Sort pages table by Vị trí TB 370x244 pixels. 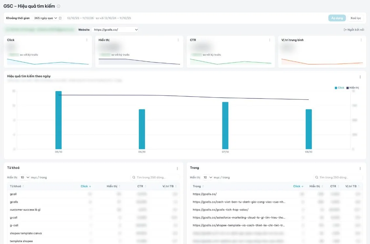(352, 186)
